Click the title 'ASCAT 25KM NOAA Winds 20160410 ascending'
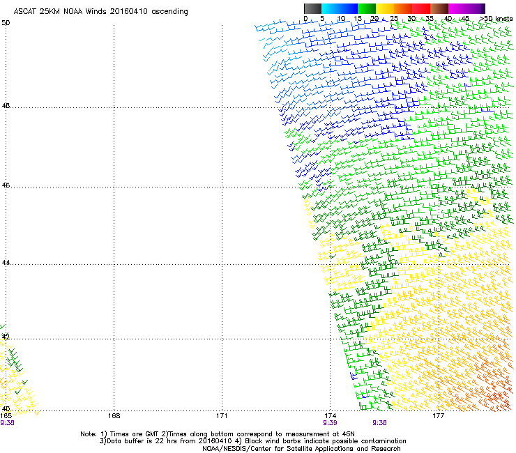 point(100,12)
